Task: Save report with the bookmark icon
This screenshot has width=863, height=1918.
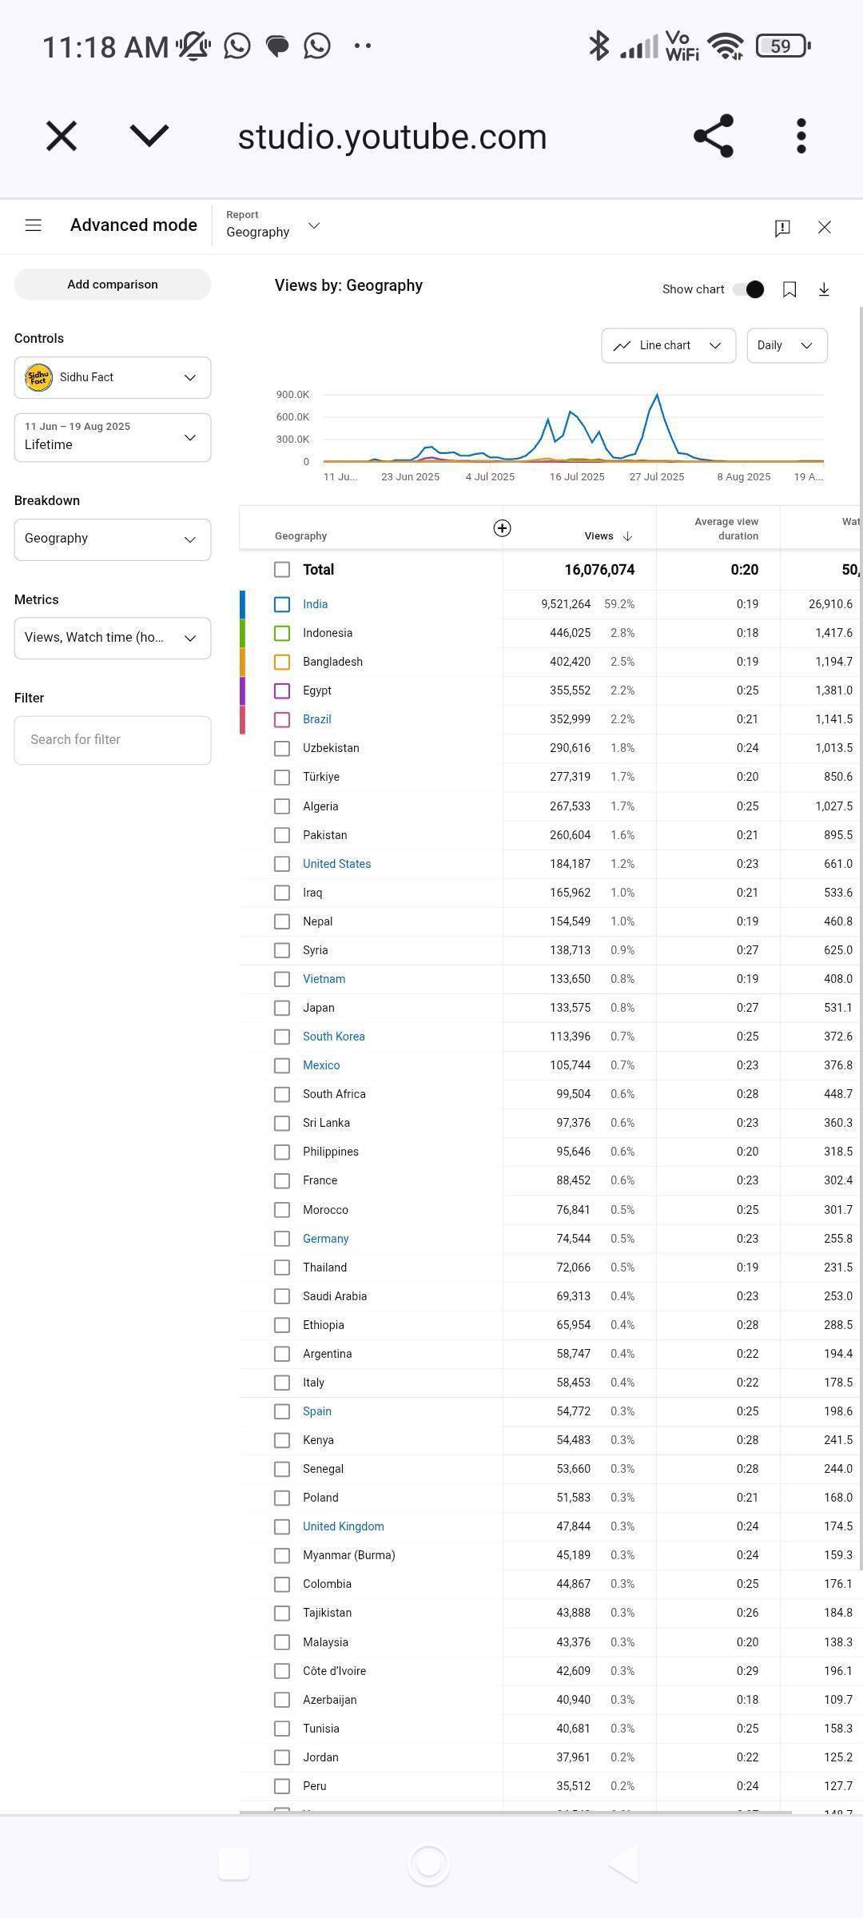Action: coord(789,289)
